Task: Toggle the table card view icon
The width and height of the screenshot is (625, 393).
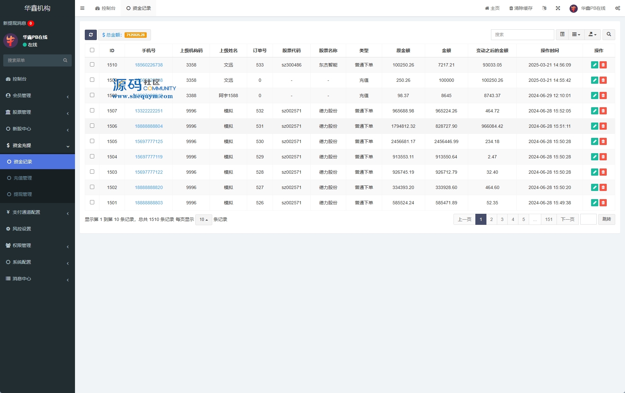Action: tap(562, 35)
